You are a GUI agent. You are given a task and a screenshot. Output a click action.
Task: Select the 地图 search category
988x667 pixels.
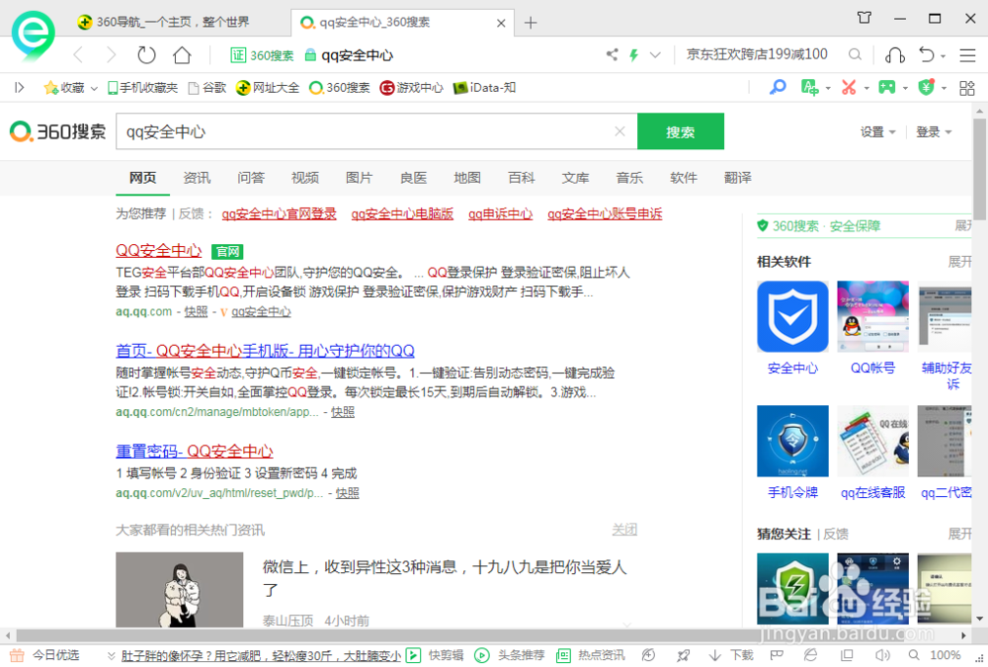pos(467,178)
